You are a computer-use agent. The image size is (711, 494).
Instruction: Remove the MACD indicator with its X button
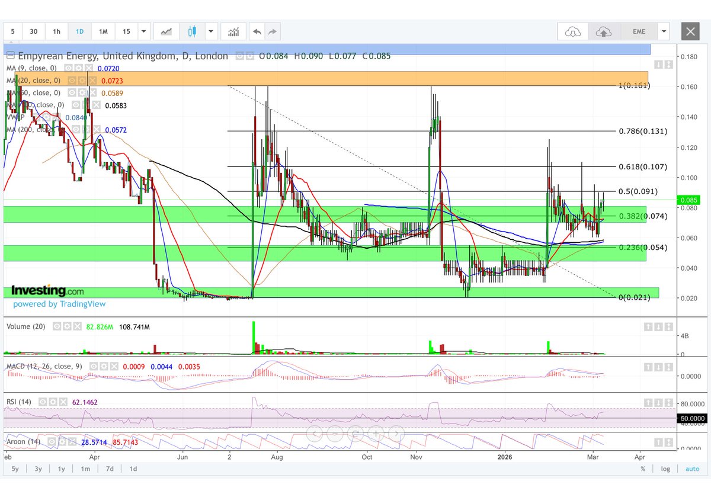point(114,366)
